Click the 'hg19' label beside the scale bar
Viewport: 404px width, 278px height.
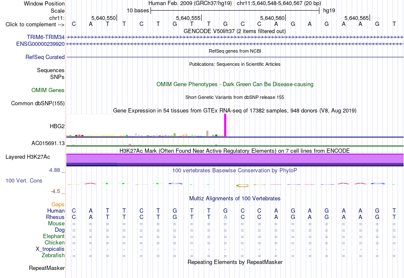[329, 11]
